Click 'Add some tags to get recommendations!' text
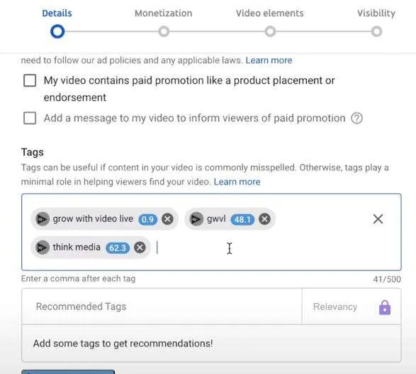The width and height of the screenshot is (416, 374). coord(123,343)
